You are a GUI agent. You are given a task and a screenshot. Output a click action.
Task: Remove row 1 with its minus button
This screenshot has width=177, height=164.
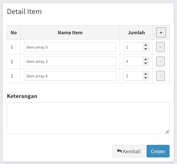point(160,47)
